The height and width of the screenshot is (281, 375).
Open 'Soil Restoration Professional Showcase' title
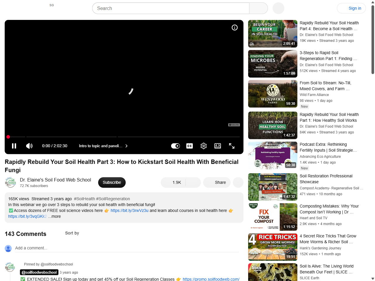[x=326, y=179]
